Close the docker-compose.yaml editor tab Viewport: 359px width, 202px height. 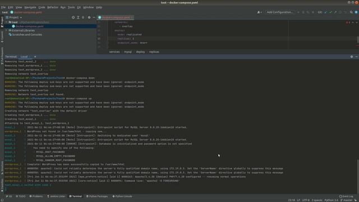point(132,17)
